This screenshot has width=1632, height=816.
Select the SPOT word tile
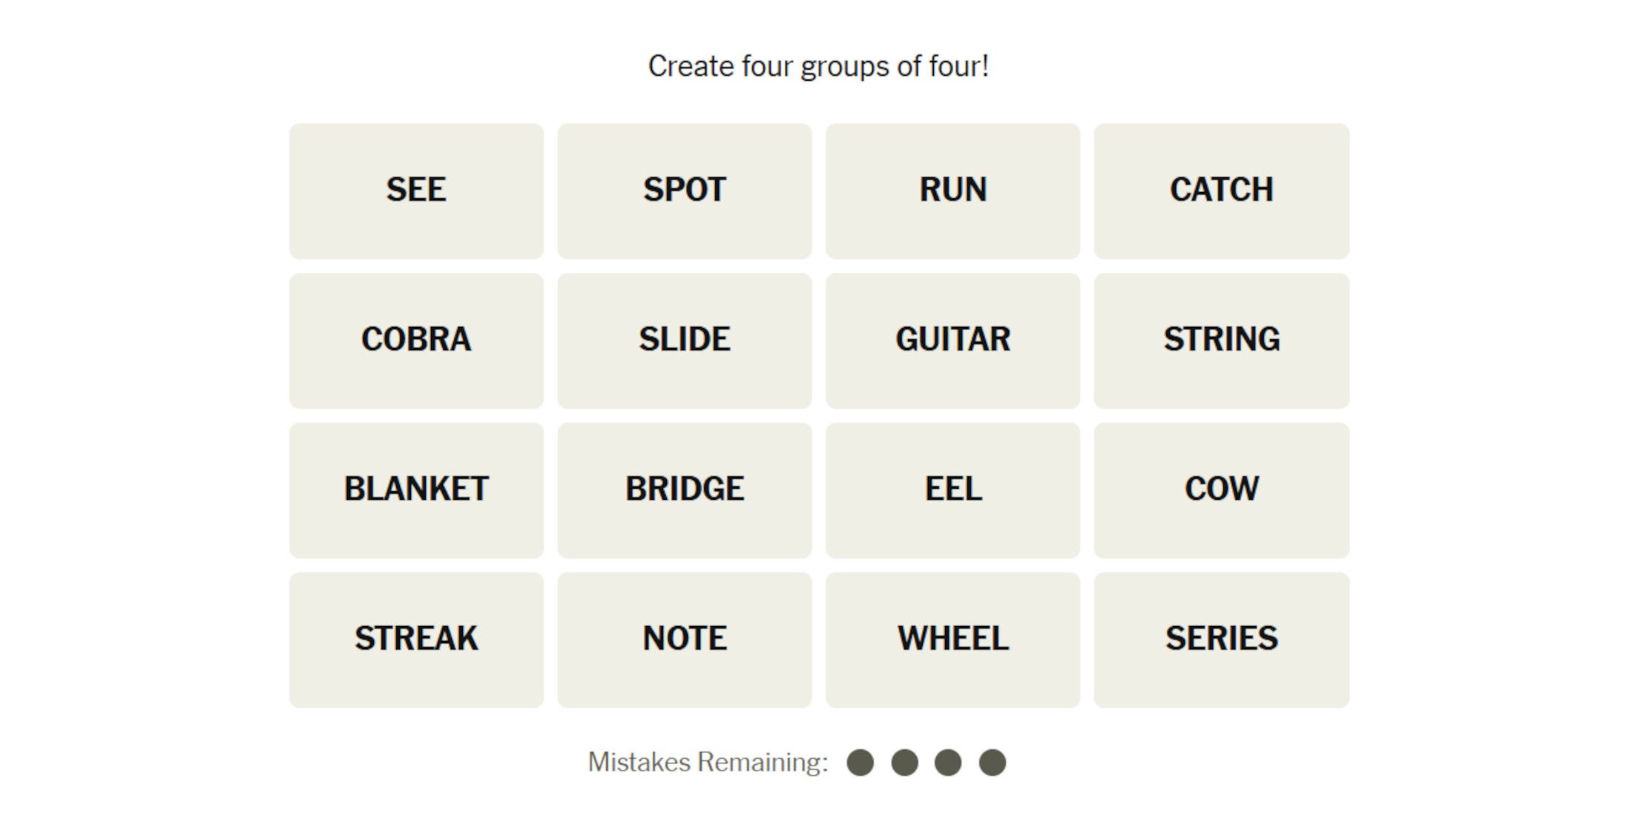[685, 191]
